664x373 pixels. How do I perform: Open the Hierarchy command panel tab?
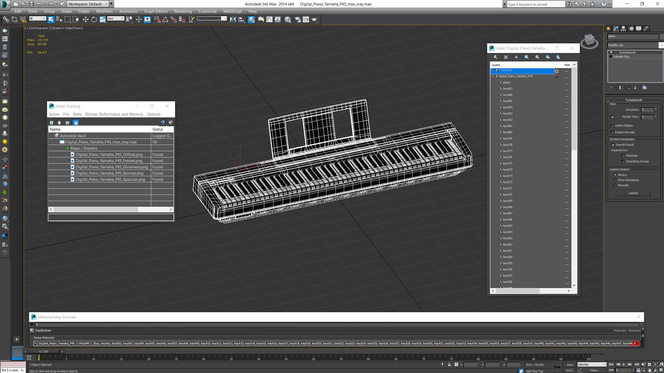point(623,29)
